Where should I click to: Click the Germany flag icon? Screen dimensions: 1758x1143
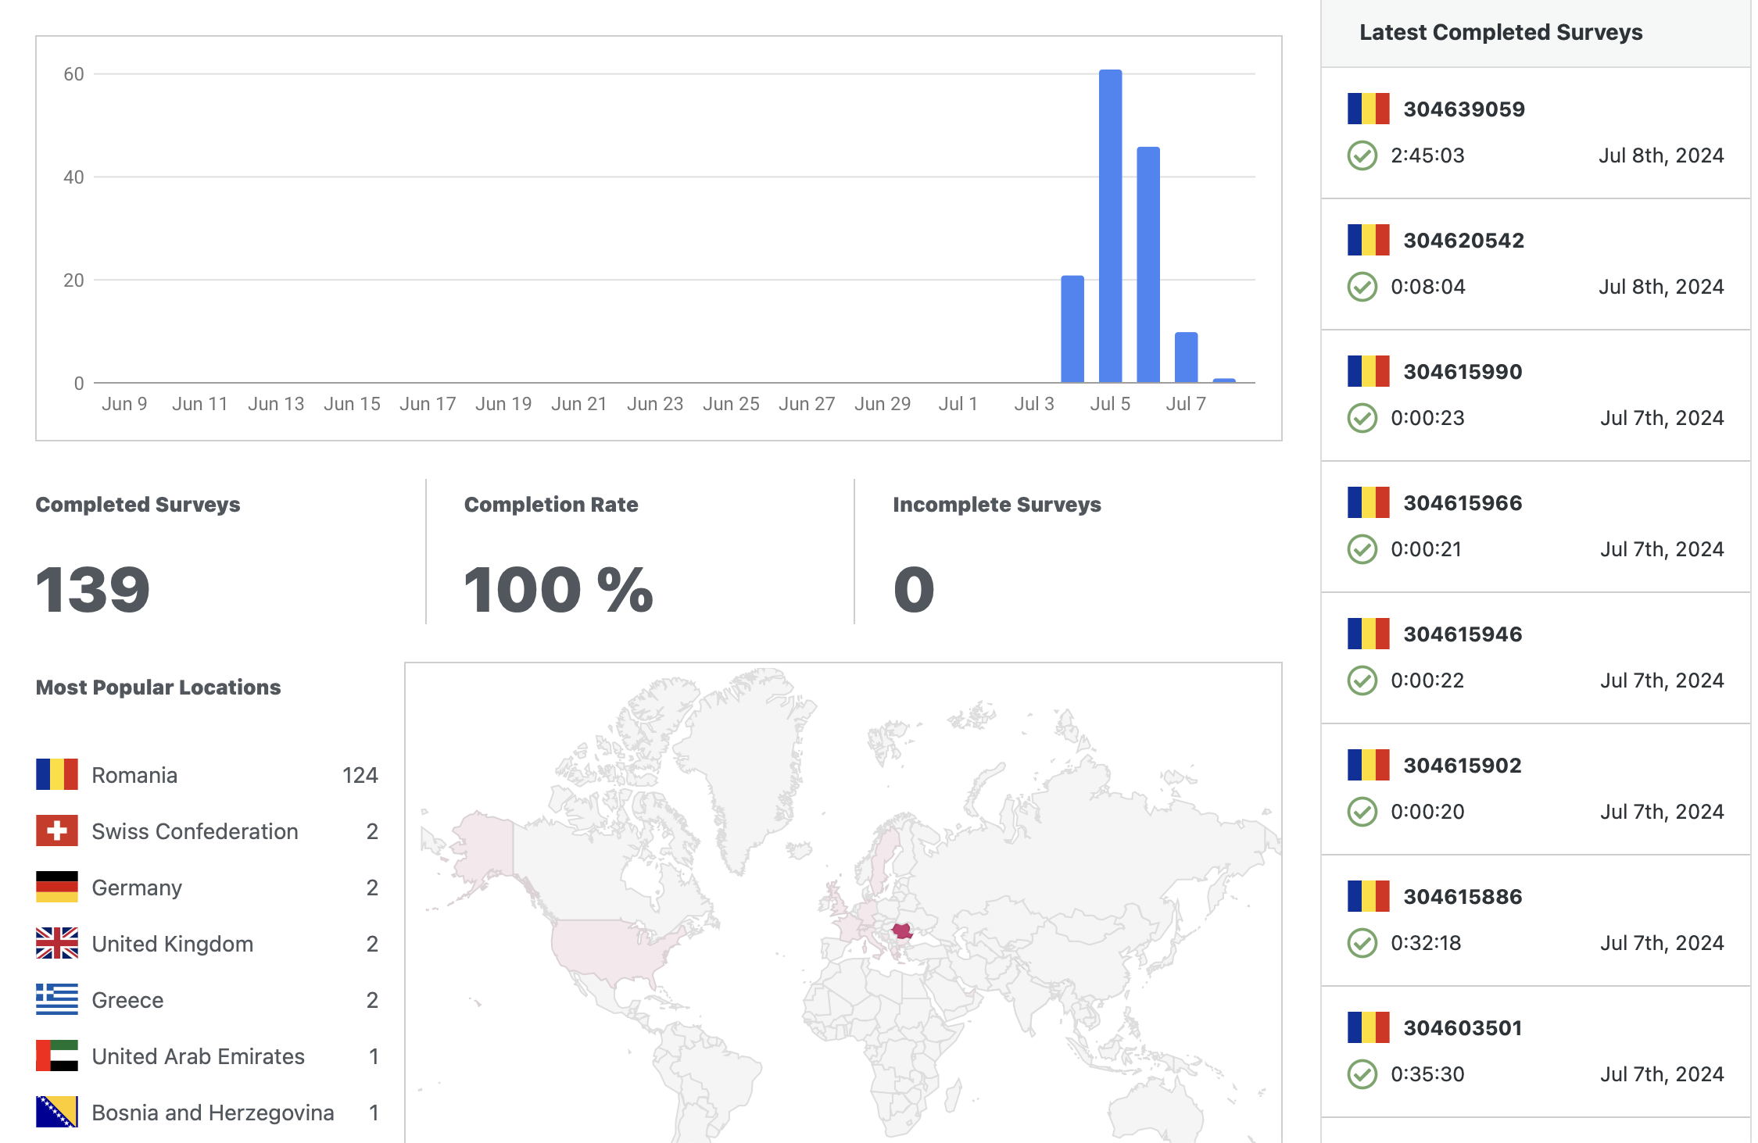point(56,887)
